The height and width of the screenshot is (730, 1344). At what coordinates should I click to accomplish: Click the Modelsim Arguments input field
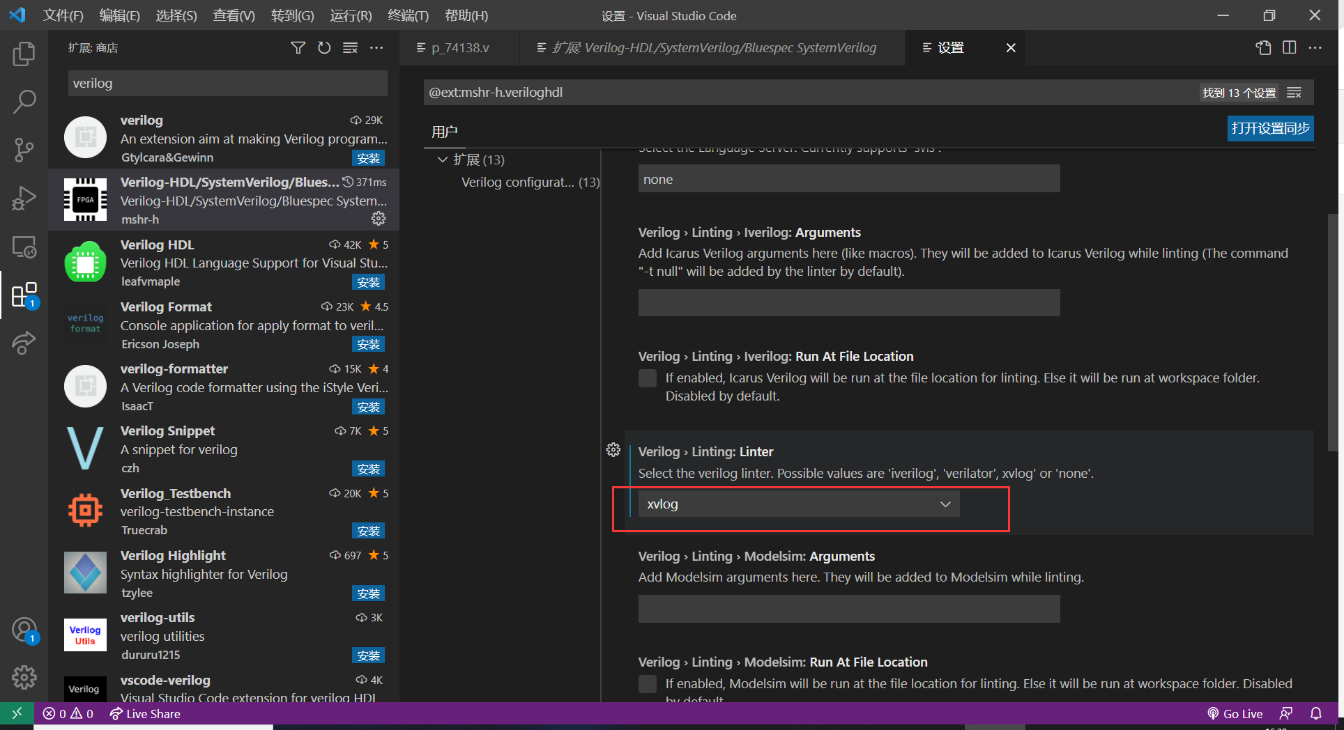849,608
